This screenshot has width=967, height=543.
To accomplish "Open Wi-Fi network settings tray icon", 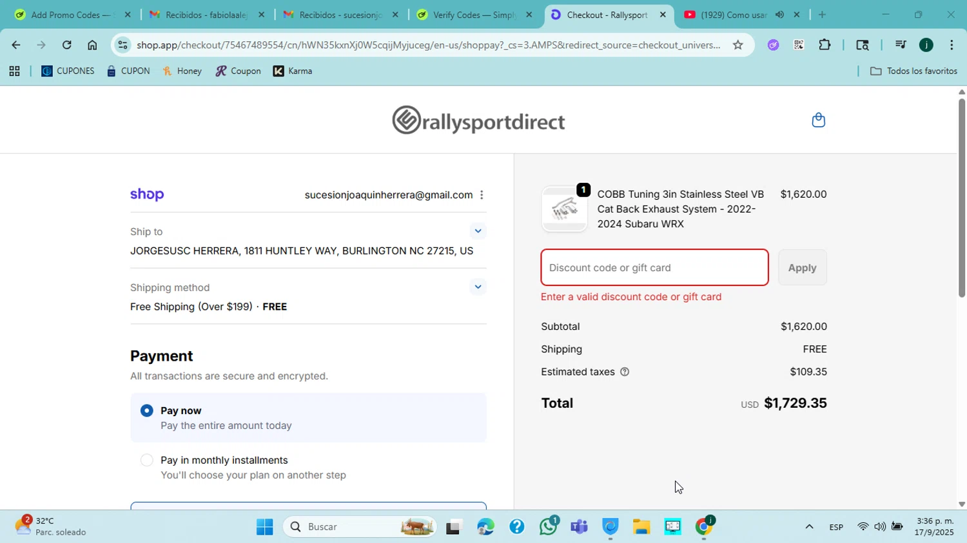I will 863,527.
